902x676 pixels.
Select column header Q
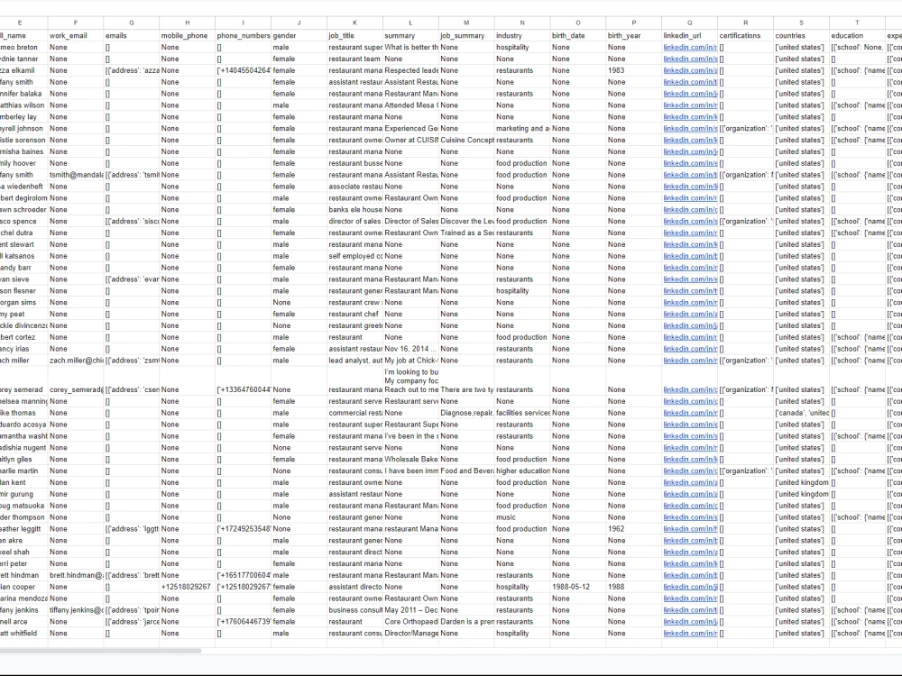(x=689, y=23)
